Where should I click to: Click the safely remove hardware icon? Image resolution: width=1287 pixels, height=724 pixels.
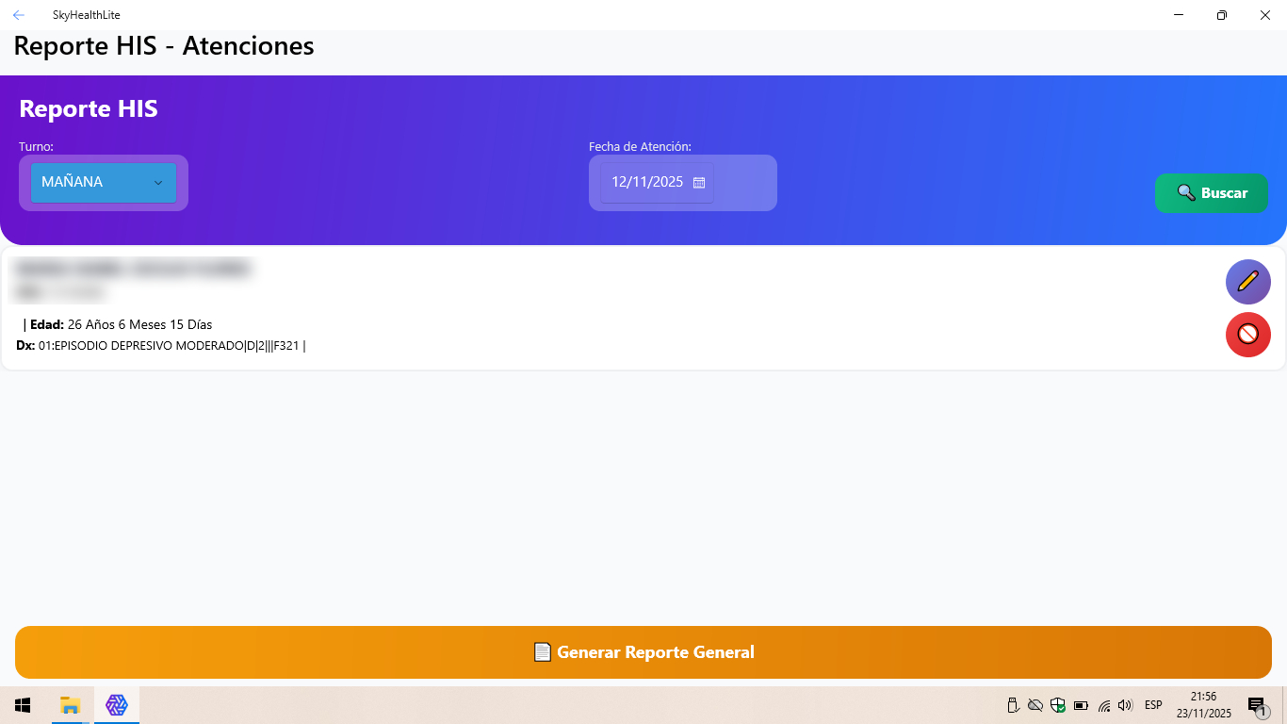coord(1012,704)
